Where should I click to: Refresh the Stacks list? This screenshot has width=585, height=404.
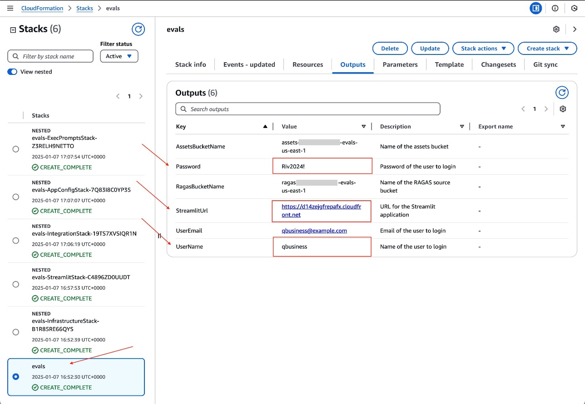pos(138,30)
